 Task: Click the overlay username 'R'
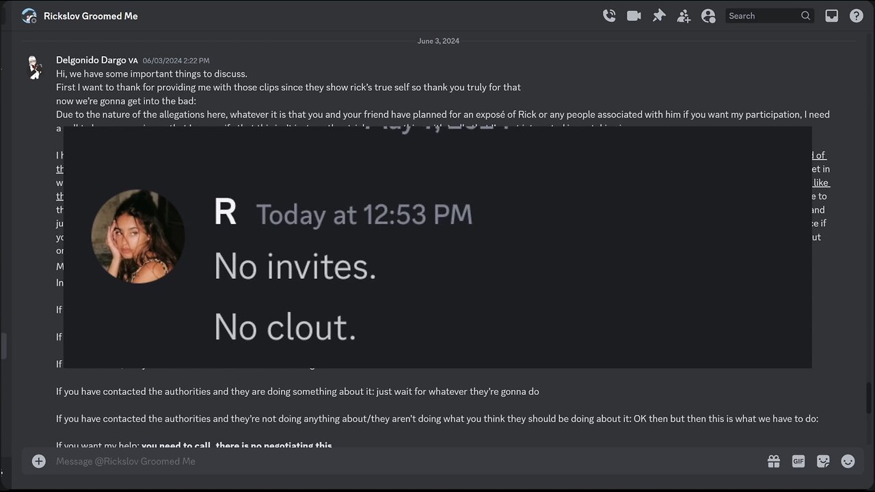(225, 213)
